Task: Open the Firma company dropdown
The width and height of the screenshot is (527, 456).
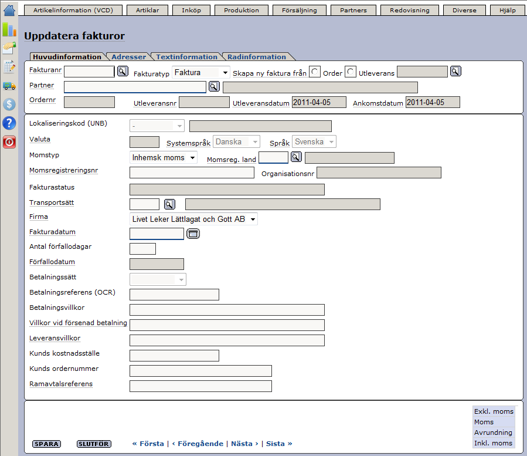Action: pos(193,219)
